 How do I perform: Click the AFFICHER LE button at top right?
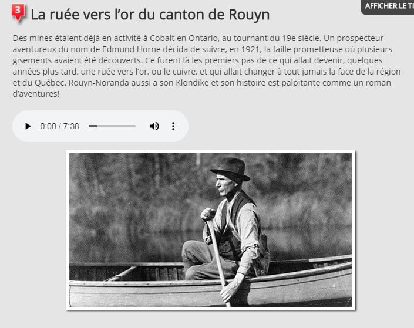388,6
